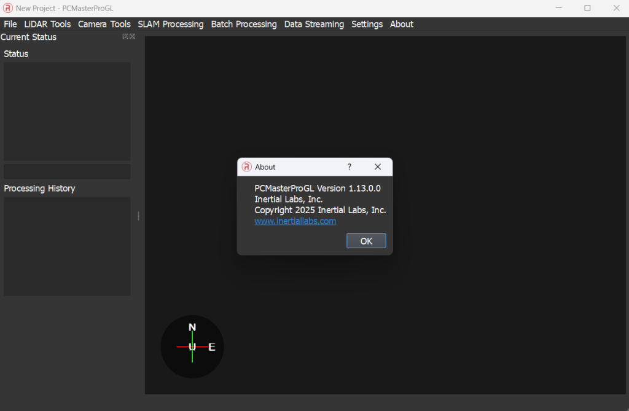Click the Inertial Labs logo in About dialog

(x=247, y=167)
